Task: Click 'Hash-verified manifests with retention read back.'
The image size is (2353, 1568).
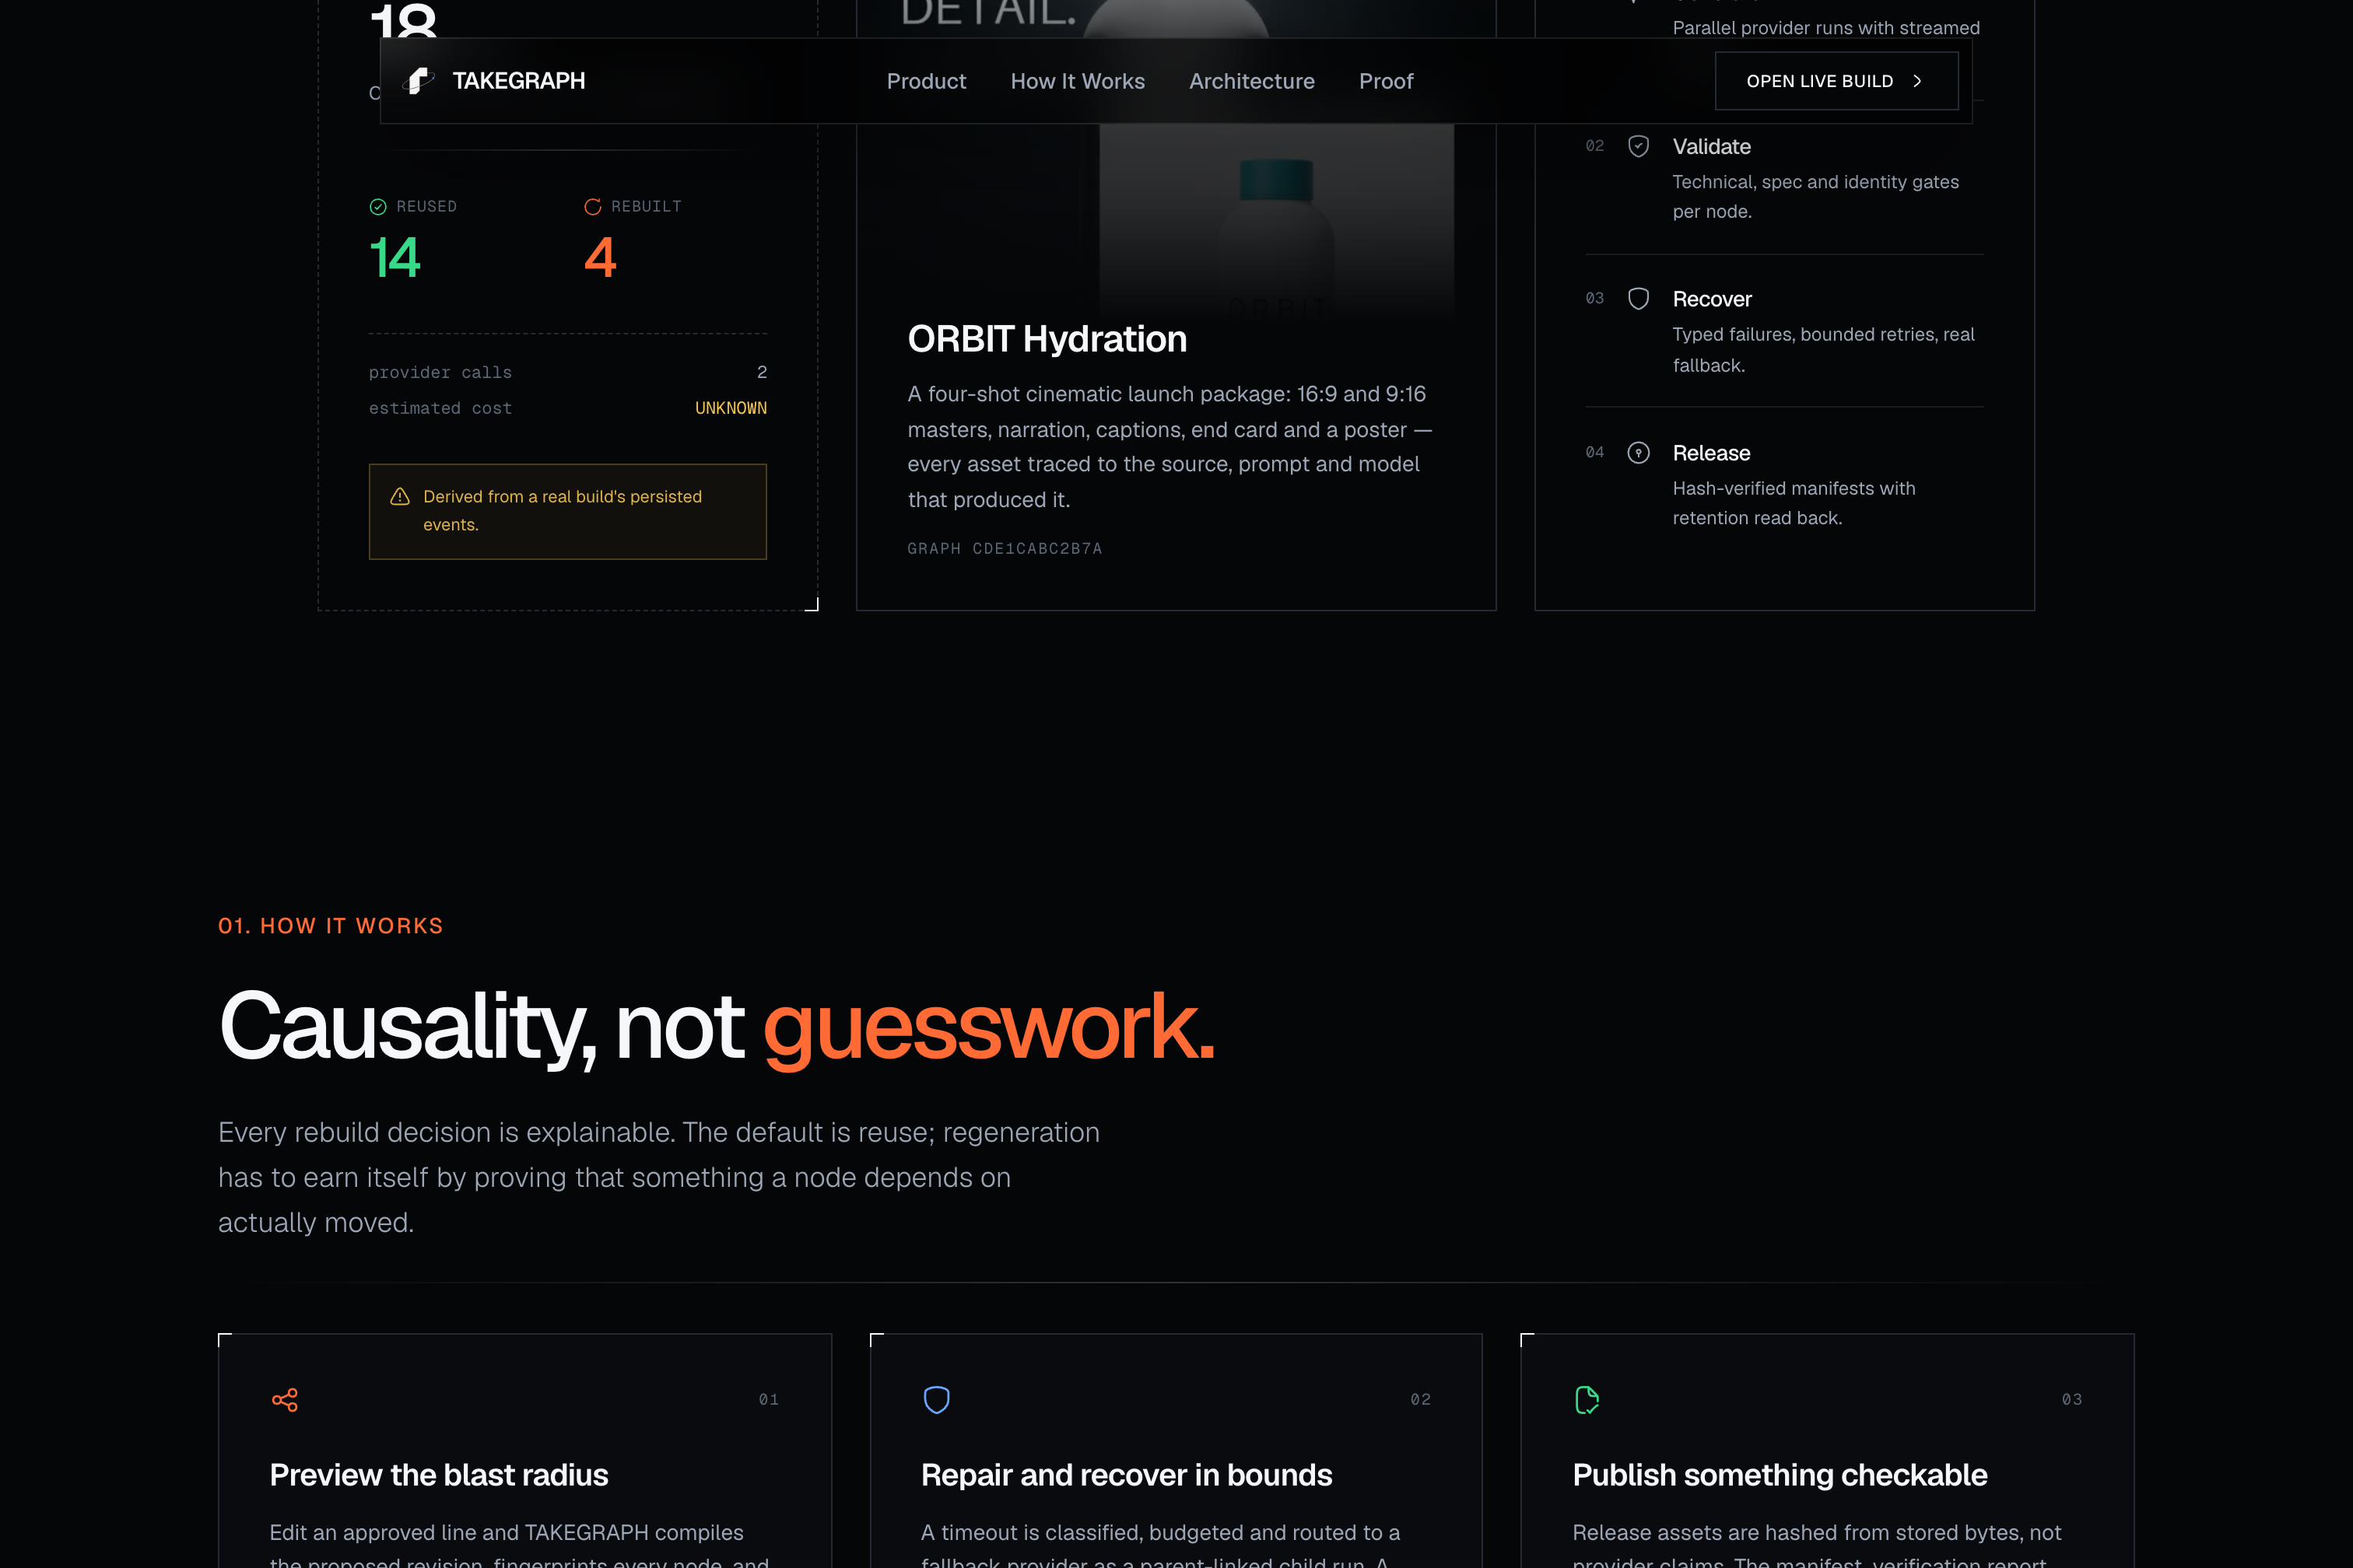Action: click(x=1794, y=503)
